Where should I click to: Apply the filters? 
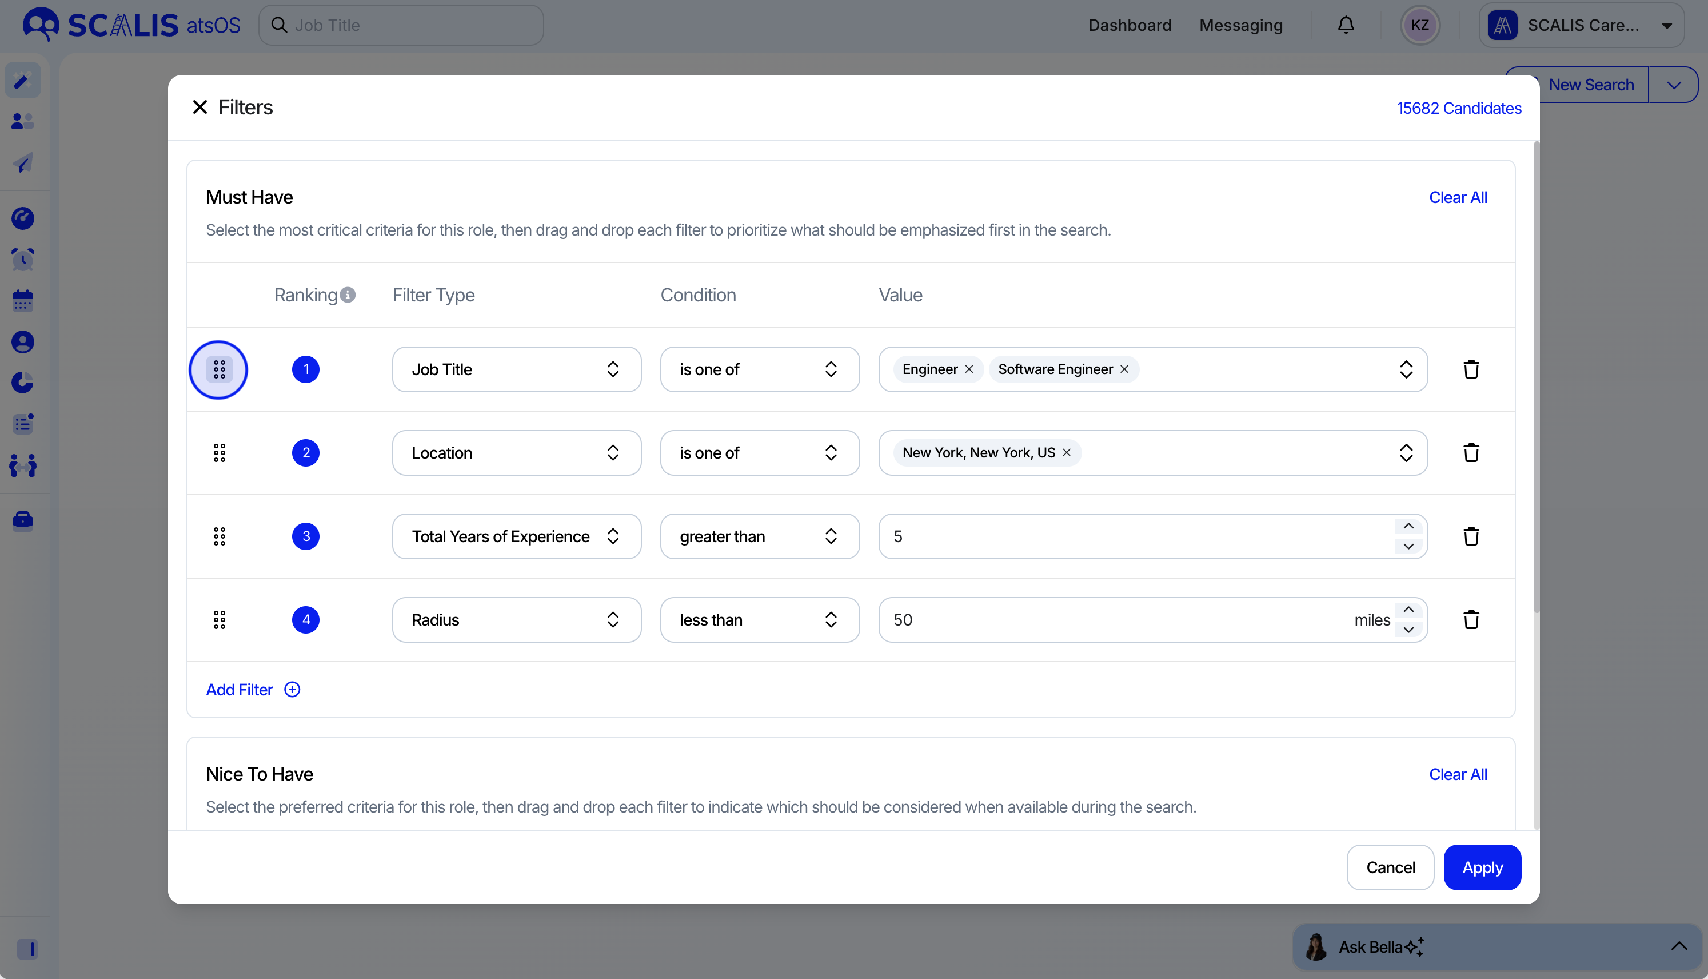coord(1482,867)
